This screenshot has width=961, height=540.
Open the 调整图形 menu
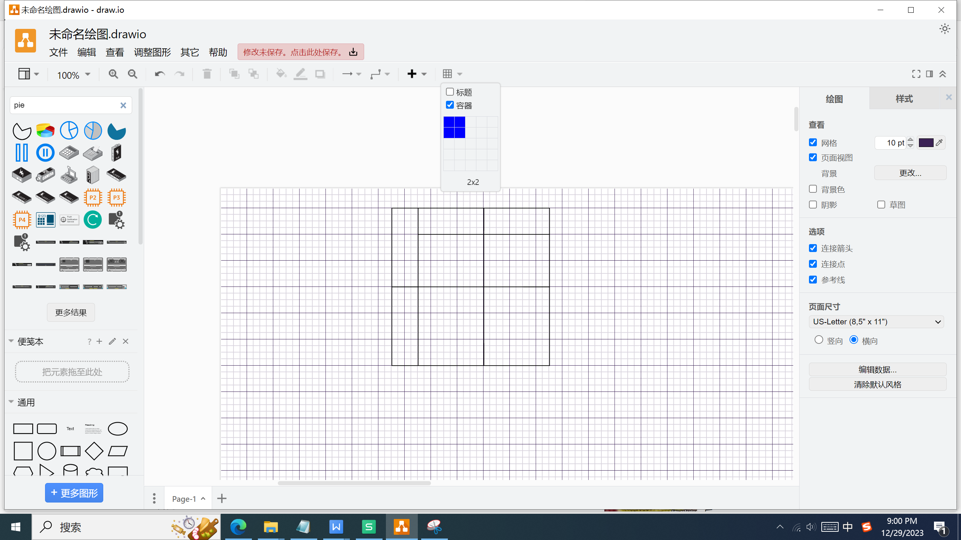point(152,52)
